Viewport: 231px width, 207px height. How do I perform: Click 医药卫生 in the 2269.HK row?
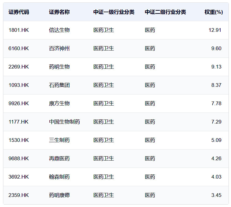click(x=104, y=67)
